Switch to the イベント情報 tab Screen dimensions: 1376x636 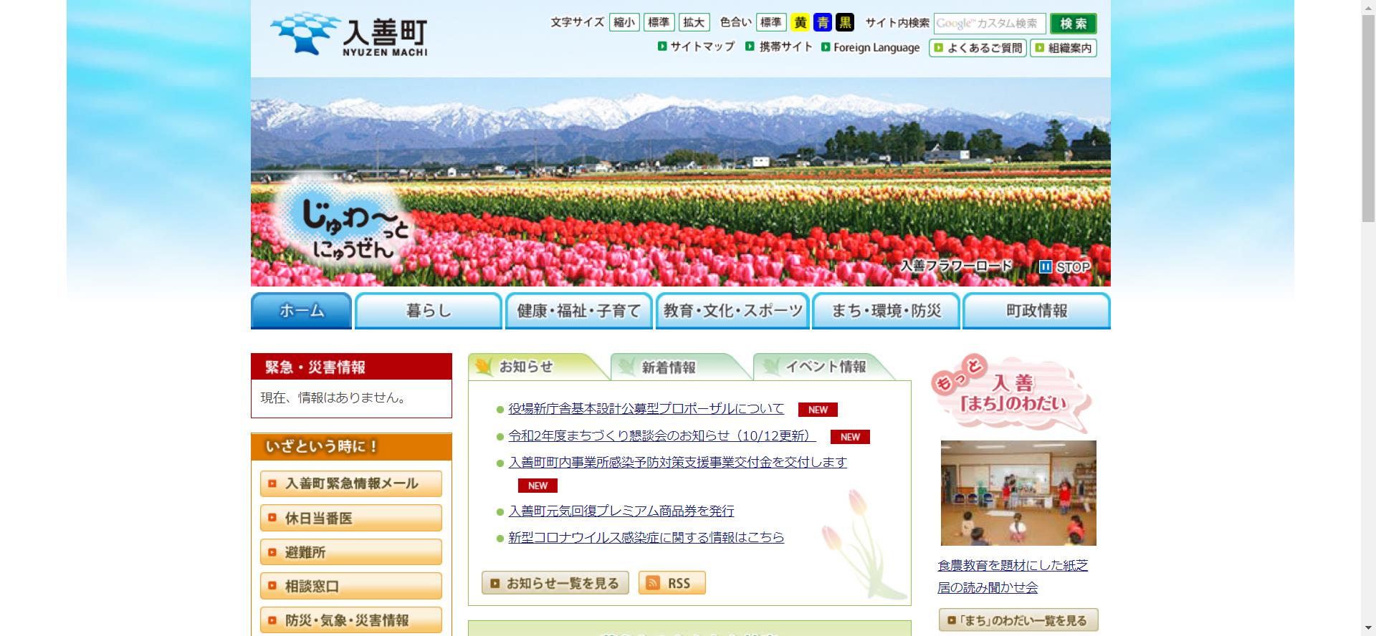click(x=825, y=367)
